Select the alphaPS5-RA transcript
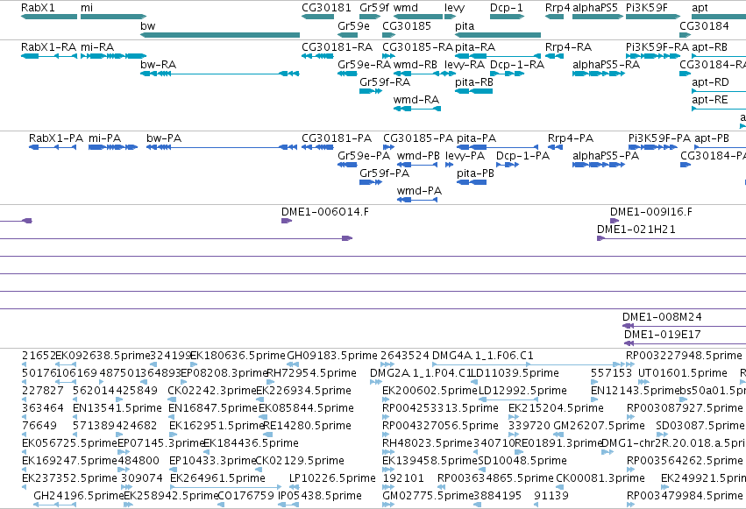 coord(599,74)
